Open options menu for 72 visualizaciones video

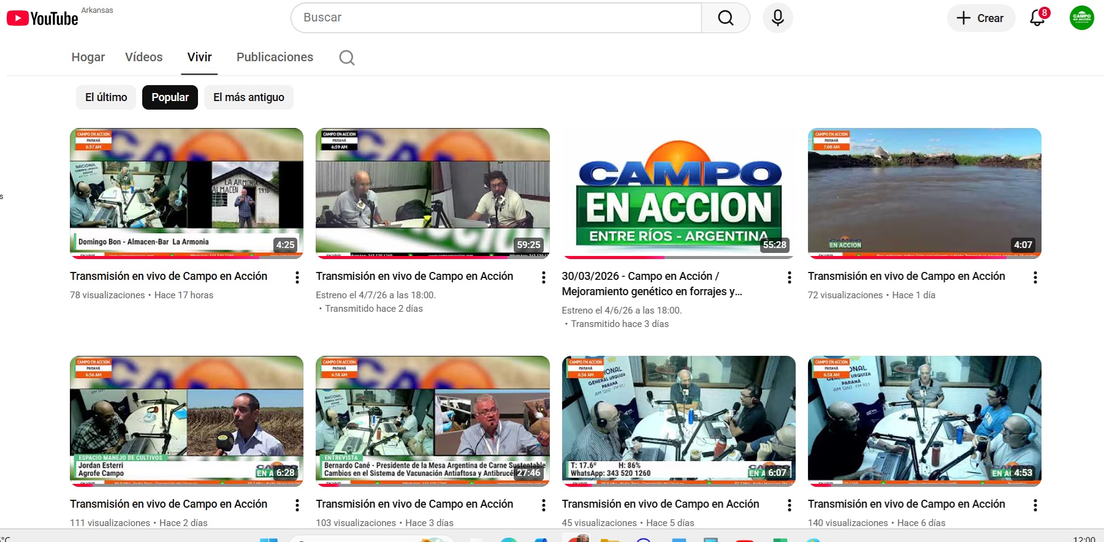coord(1035,277)
